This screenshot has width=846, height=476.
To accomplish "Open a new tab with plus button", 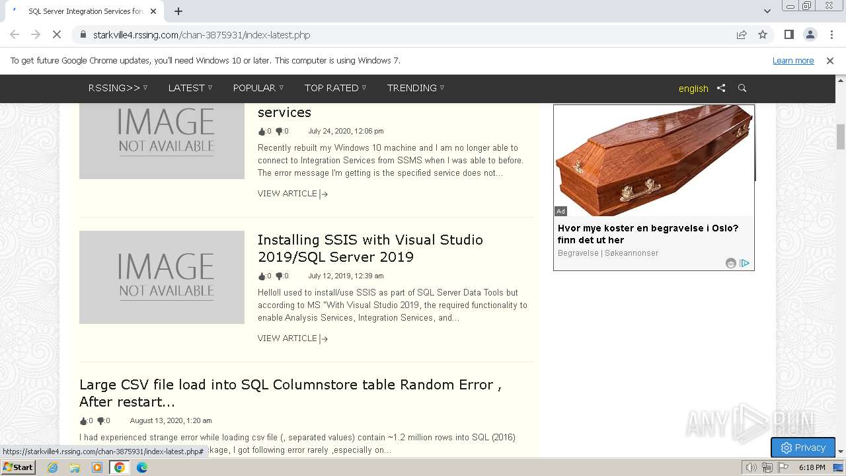I will (178, 11).
